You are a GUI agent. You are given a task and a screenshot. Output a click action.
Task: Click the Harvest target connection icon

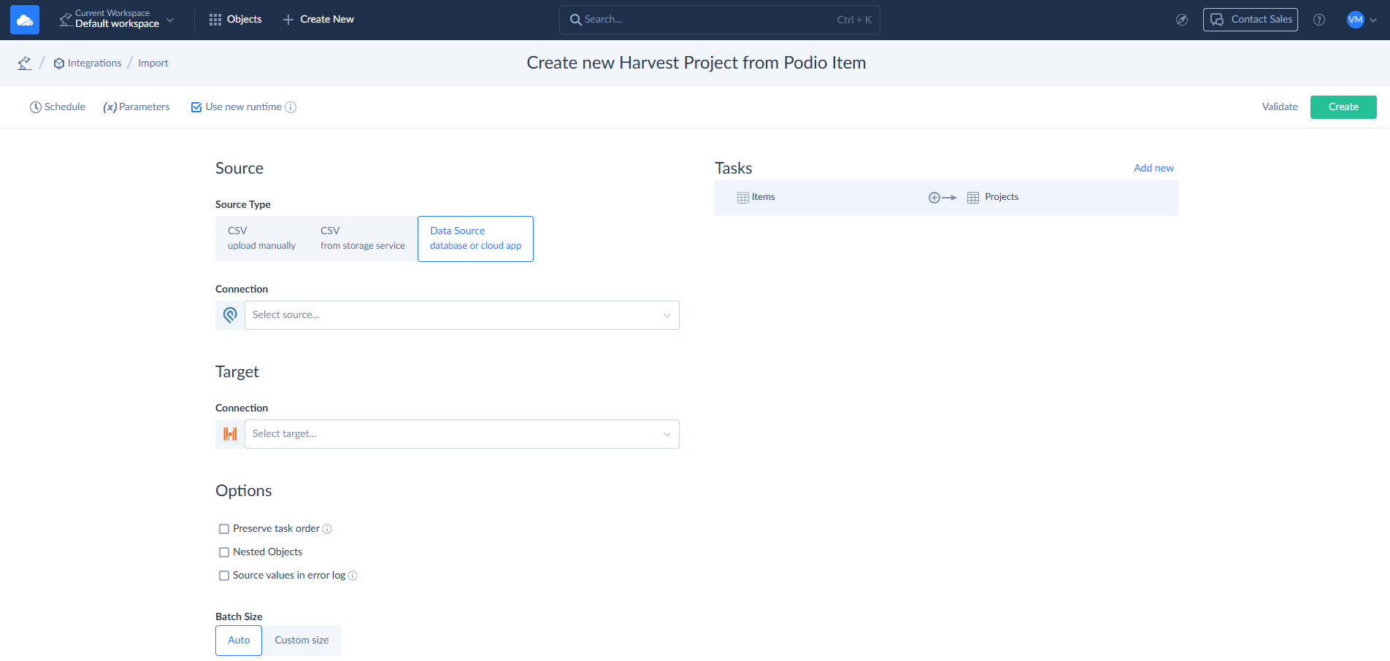230,434
